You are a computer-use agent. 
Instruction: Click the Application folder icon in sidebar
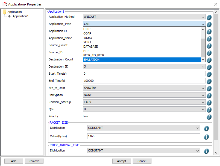(x=4, y=12)
